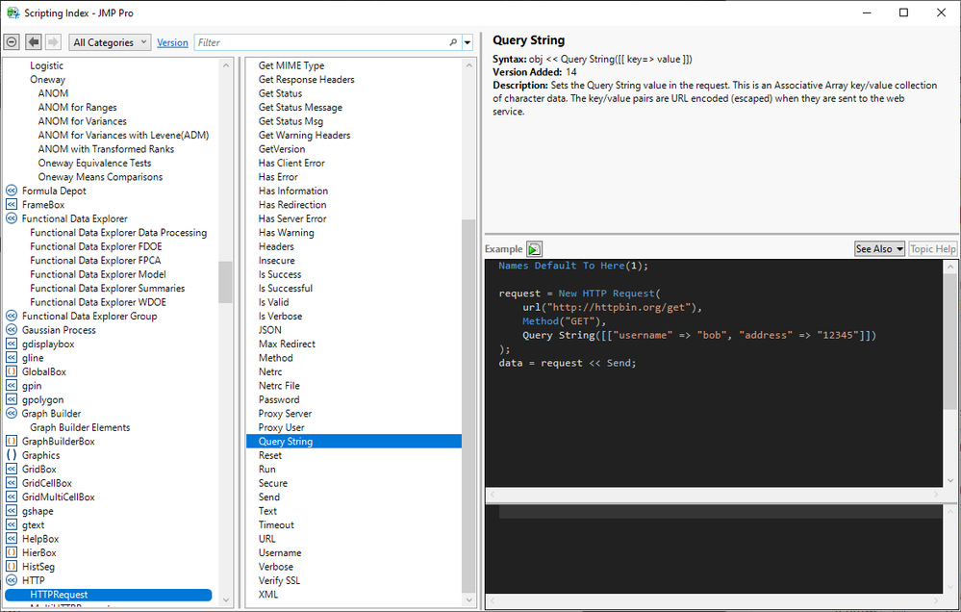961x612 pixels.
Task: Click the Topic Help button
Action: coord(932,249)
